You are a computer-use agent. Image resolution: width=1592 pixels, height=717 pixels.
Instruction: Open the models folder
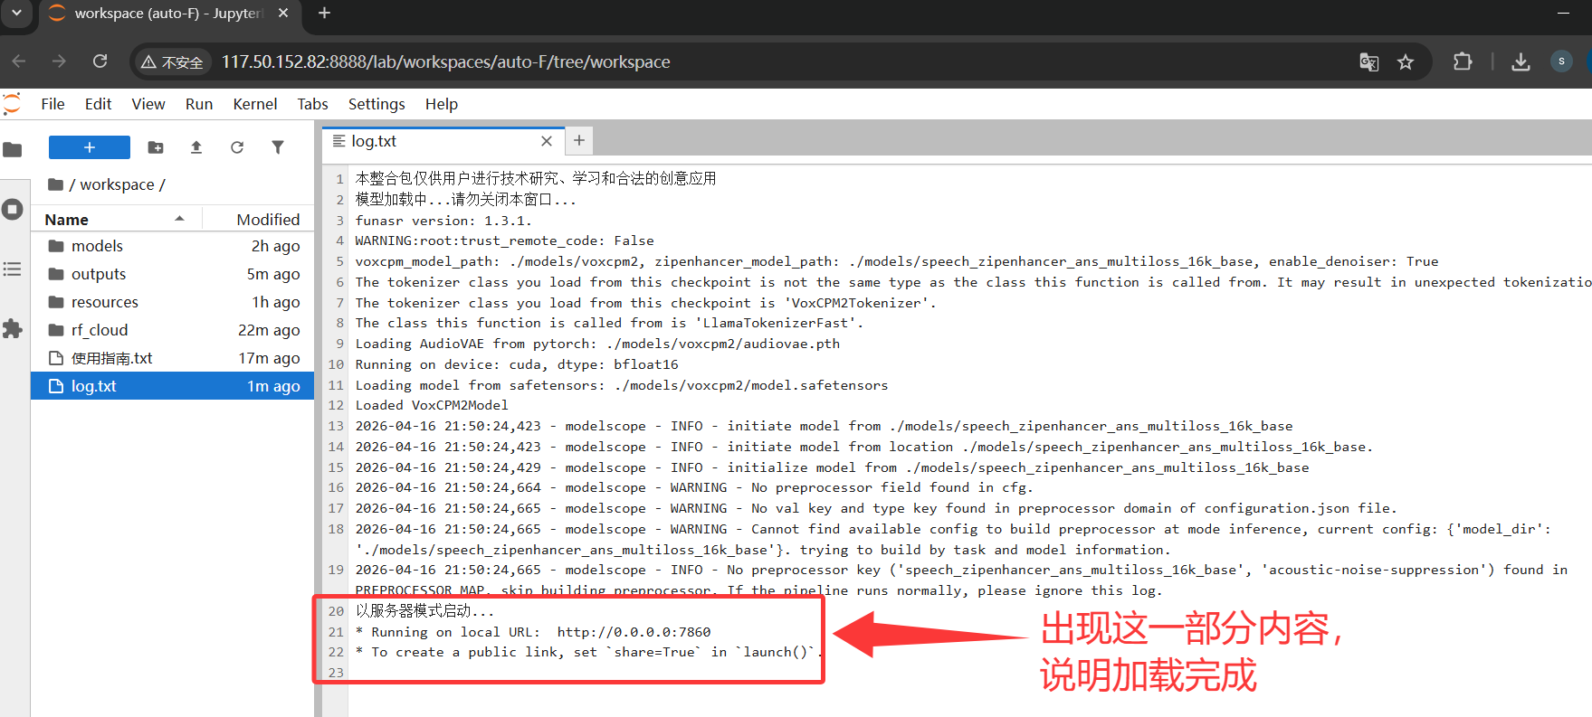click(x=97, y=246)
